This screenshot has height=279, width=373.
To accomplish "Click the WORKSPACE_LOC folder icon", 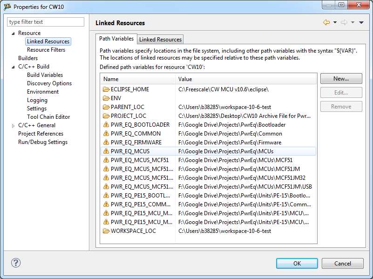I will click(106, 231).
